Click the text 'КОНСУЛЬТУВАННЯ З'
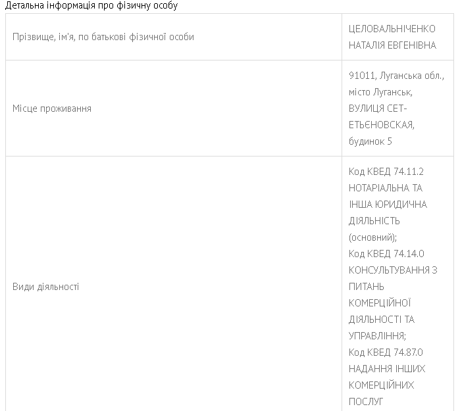The height and width of the screenshot is (411, 460). pos(393,270)
